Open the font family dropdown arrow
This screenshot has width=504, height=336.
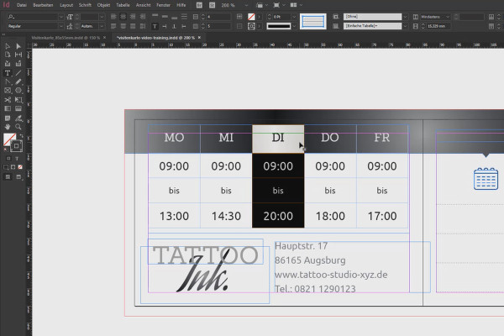coord(60,17)
